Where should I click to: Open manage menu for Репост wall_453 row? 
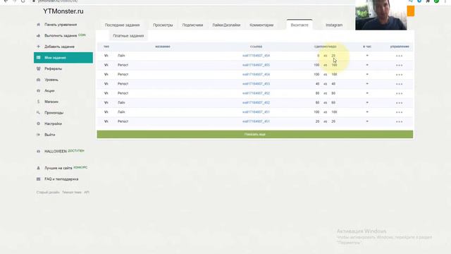(399, 84)
